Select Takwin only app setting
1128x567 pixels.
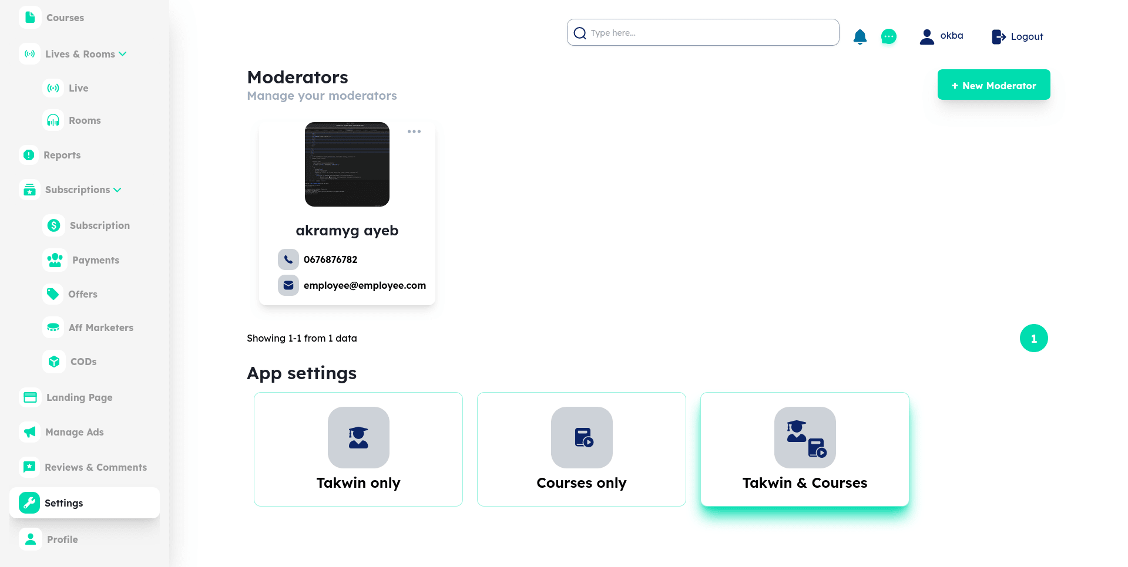point(358,449)
